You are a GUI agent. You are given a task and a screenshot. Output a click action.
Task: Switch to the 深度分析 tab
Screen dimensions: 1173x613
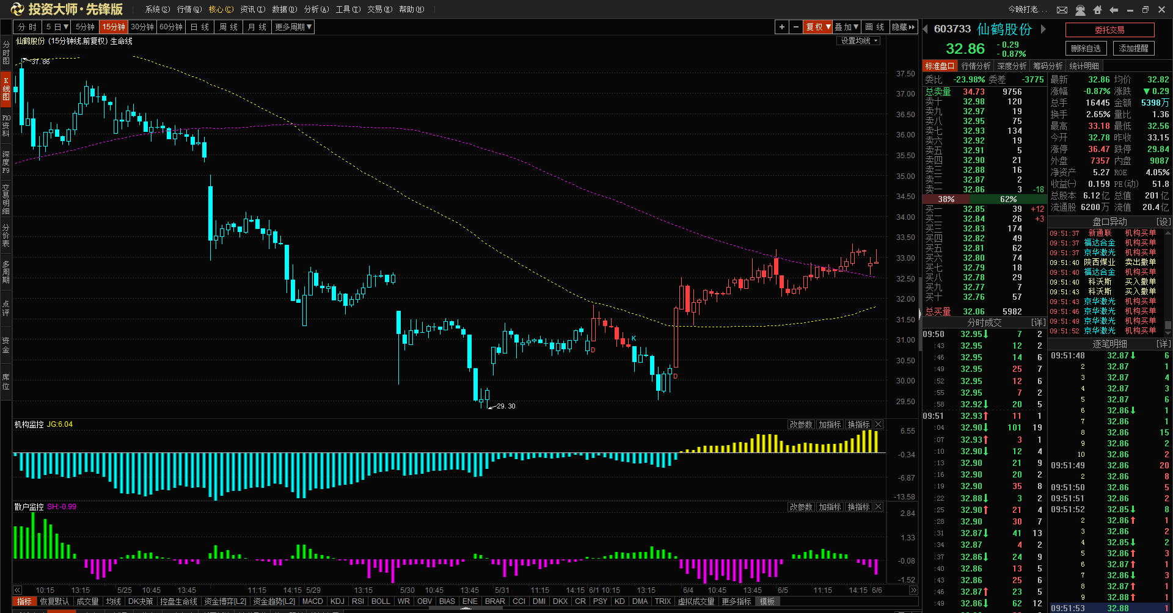tap(1012, 66)
